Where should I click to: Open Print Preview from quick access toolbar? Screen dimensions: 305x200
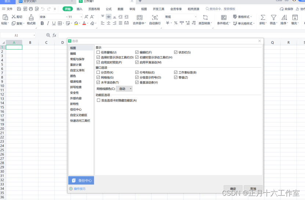pyautogui.click(x=37, y=9)
